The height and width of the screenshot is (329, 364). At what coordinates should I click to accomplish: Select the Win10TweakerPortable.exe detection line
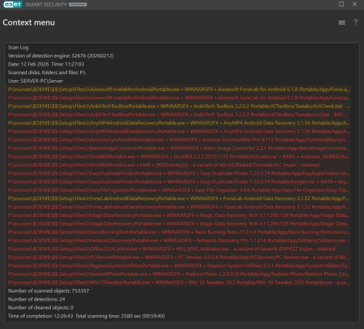179,282
